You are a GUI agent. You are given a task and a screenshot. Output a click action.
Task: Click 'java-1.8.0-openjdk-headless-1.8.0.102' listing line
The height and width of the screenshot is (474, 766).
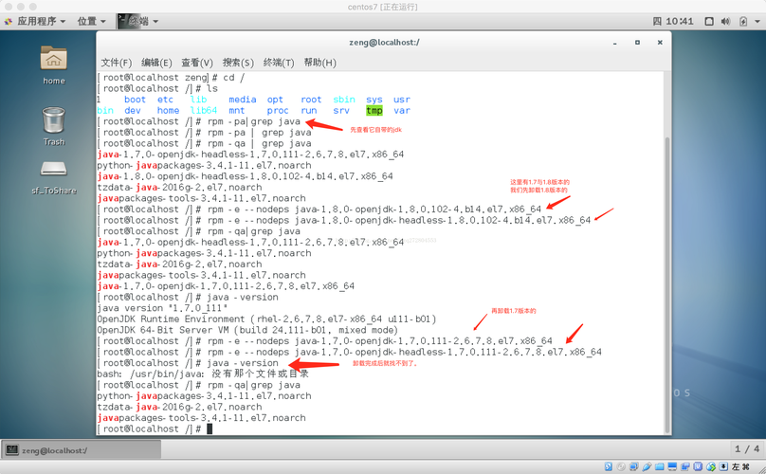tap(245, 176)
